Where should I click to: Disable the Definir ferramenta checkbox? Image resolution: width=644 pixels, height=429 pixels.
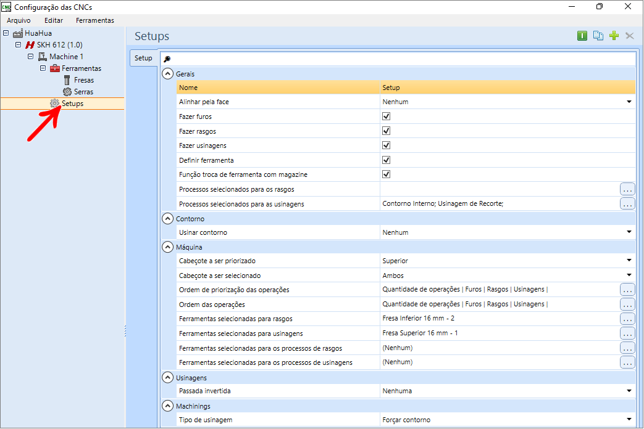pyautogui.click(x=386, y=160)
